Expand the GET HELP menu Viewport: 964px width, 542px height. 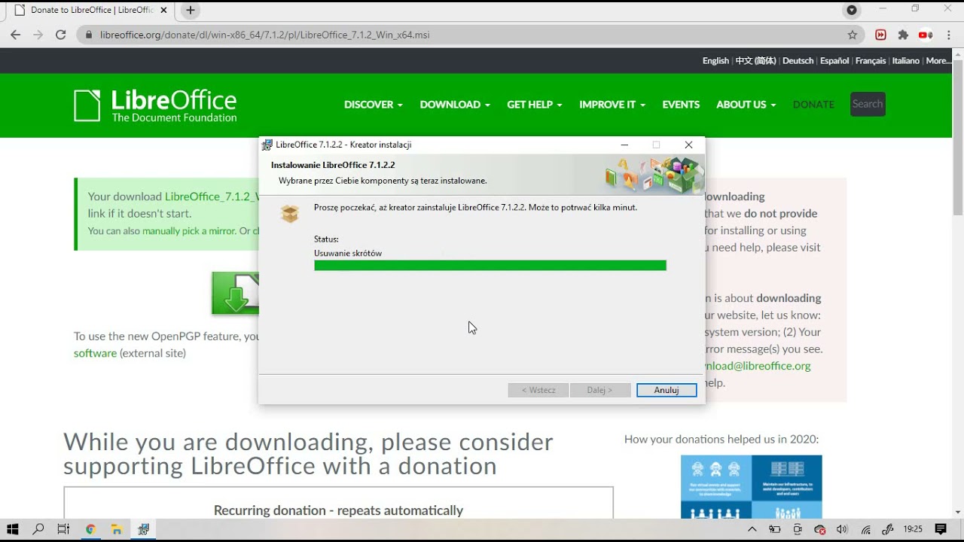(535, 105)
